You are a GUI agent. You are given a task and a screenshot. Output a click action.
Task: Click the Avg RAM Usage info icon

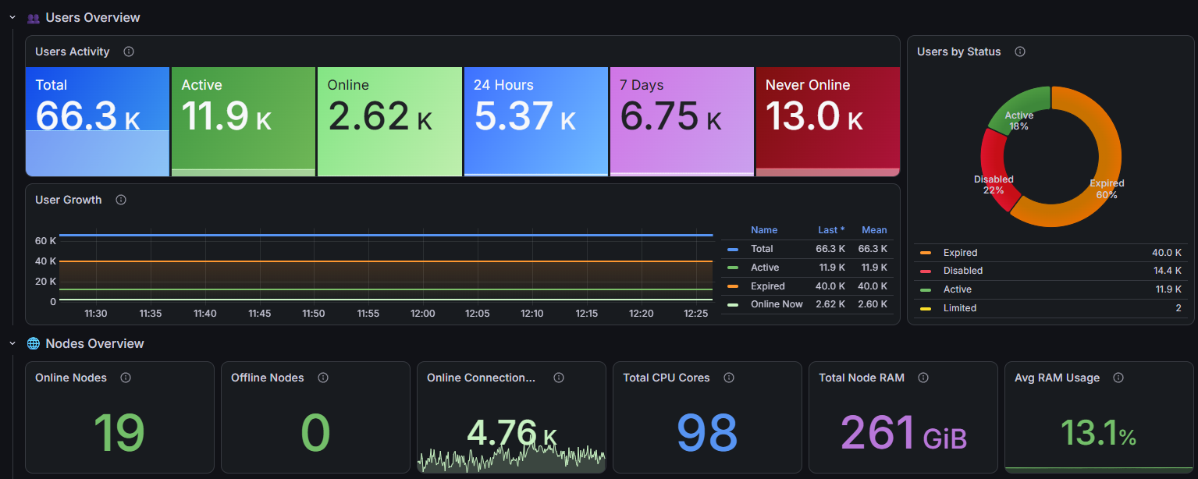[1118, 378]
